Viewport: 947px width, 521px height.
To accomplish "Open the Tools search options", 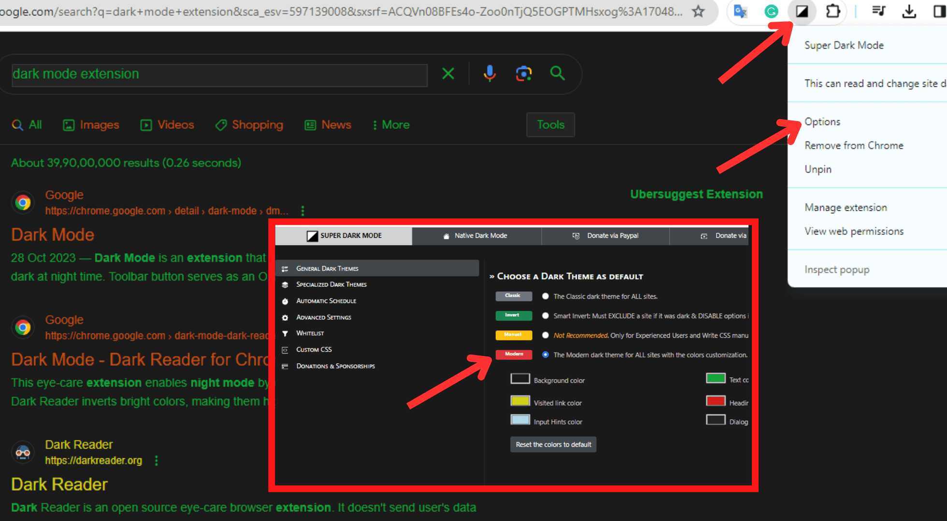I will tap(550, 125).
